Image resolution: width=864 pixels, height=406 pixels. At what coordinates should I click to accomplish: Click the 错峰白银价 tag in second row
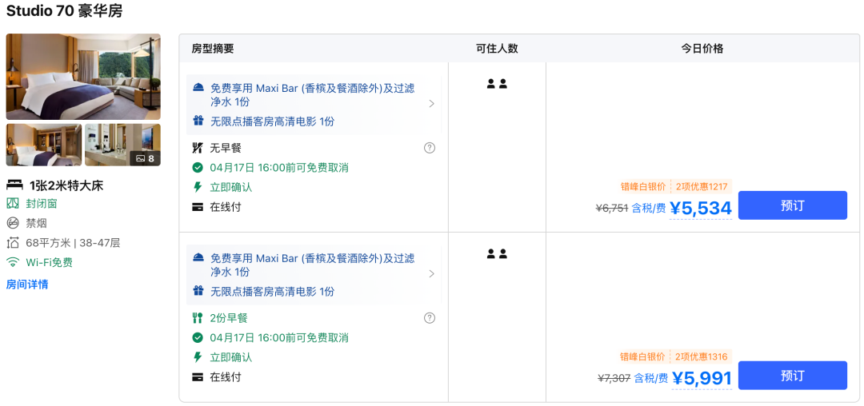tap(642, 357)
